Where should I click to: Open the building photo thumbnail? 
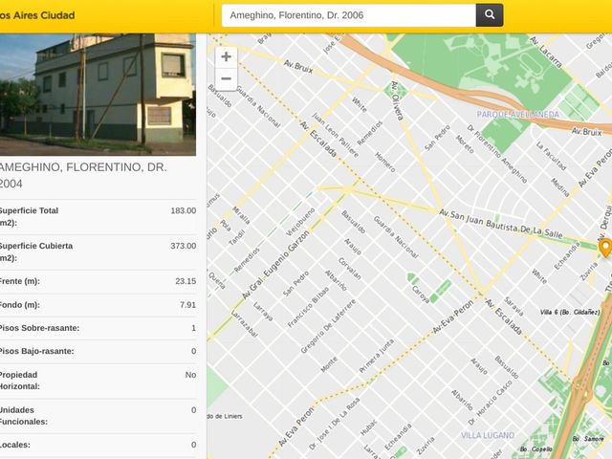(98, 95)
